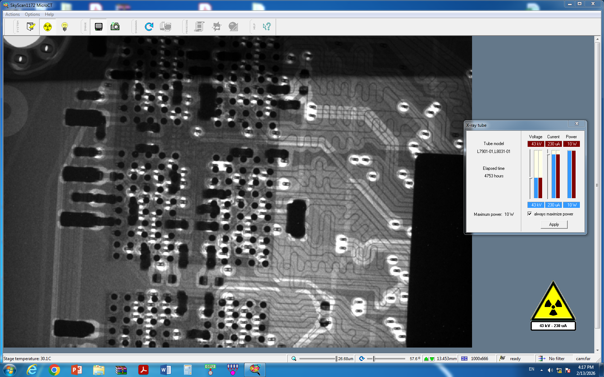Screen dimensions: 604x377
Task: Open the Help menu
Action: 49,14
